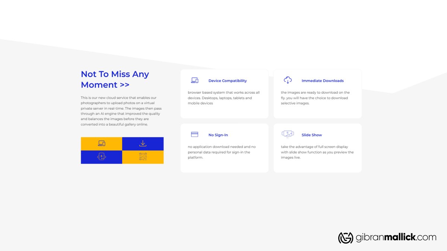
Task: Click the No Sign-In title
Action: [x=218, y=135]
